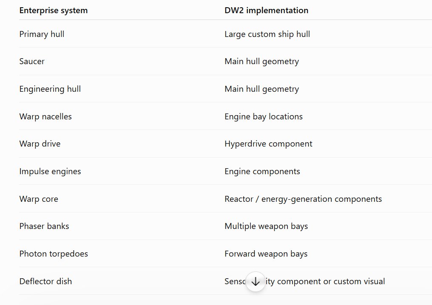Click the scroll-to-bottom arrow button
Screen dimensions: 432x305
pyautogui.click(x=256, y=281)
